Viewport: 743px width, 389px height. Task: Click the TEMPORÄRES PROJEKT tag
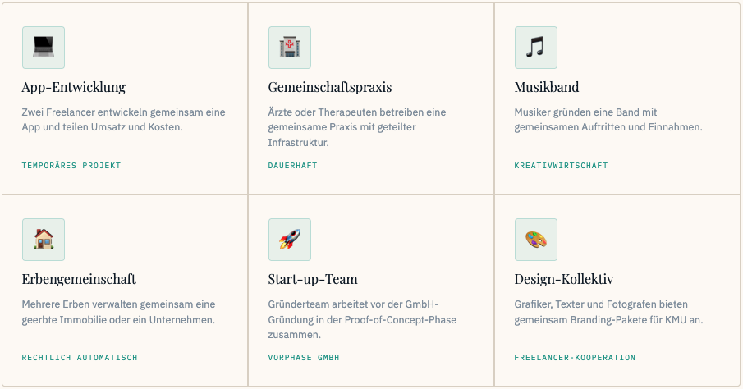(71, 166)
